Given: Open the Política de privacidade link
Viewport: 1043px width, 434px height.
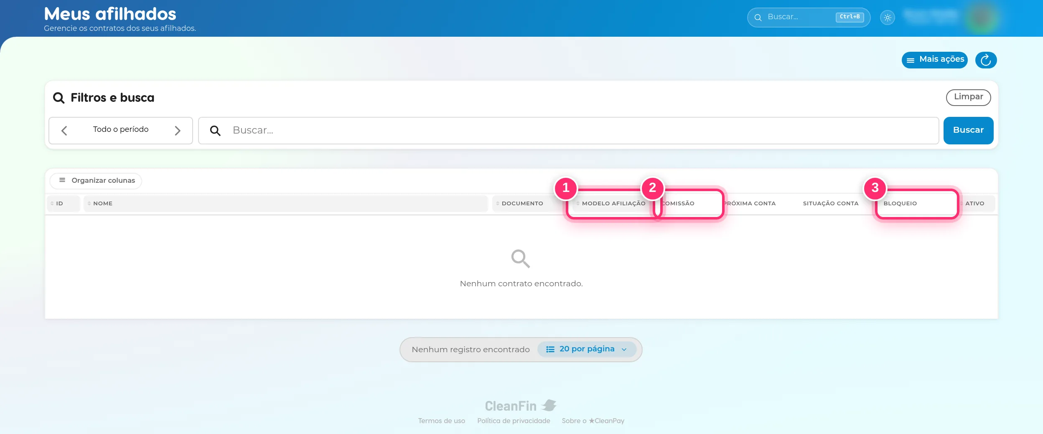Looking at the screenshot, I should (x=514, y=421).
